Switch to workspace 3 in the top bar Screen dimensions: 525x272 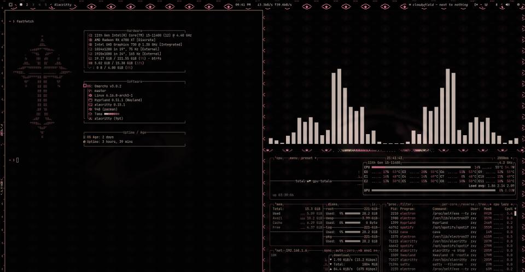33,5
